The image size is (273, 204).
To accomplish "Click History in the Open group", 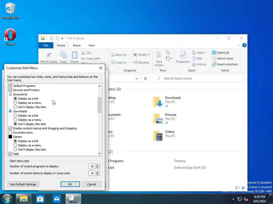I will (x=199, y=64).
